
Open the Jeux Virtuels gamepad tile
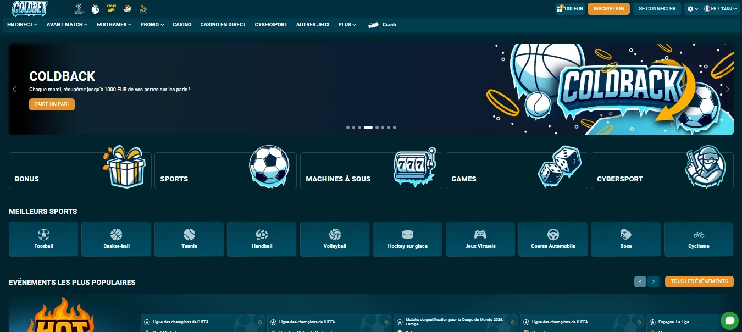point(480,239)
